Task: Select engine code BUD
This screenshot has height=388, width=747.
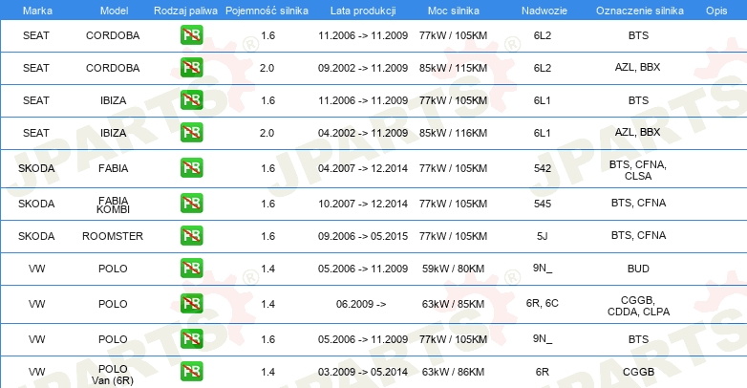Action: coord(638,269)
